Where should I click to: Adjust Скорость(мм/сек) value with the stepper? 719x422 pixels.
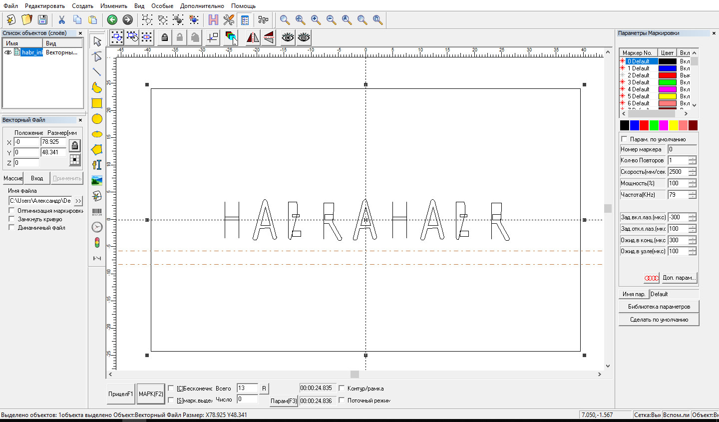click(x=692, y=172)
